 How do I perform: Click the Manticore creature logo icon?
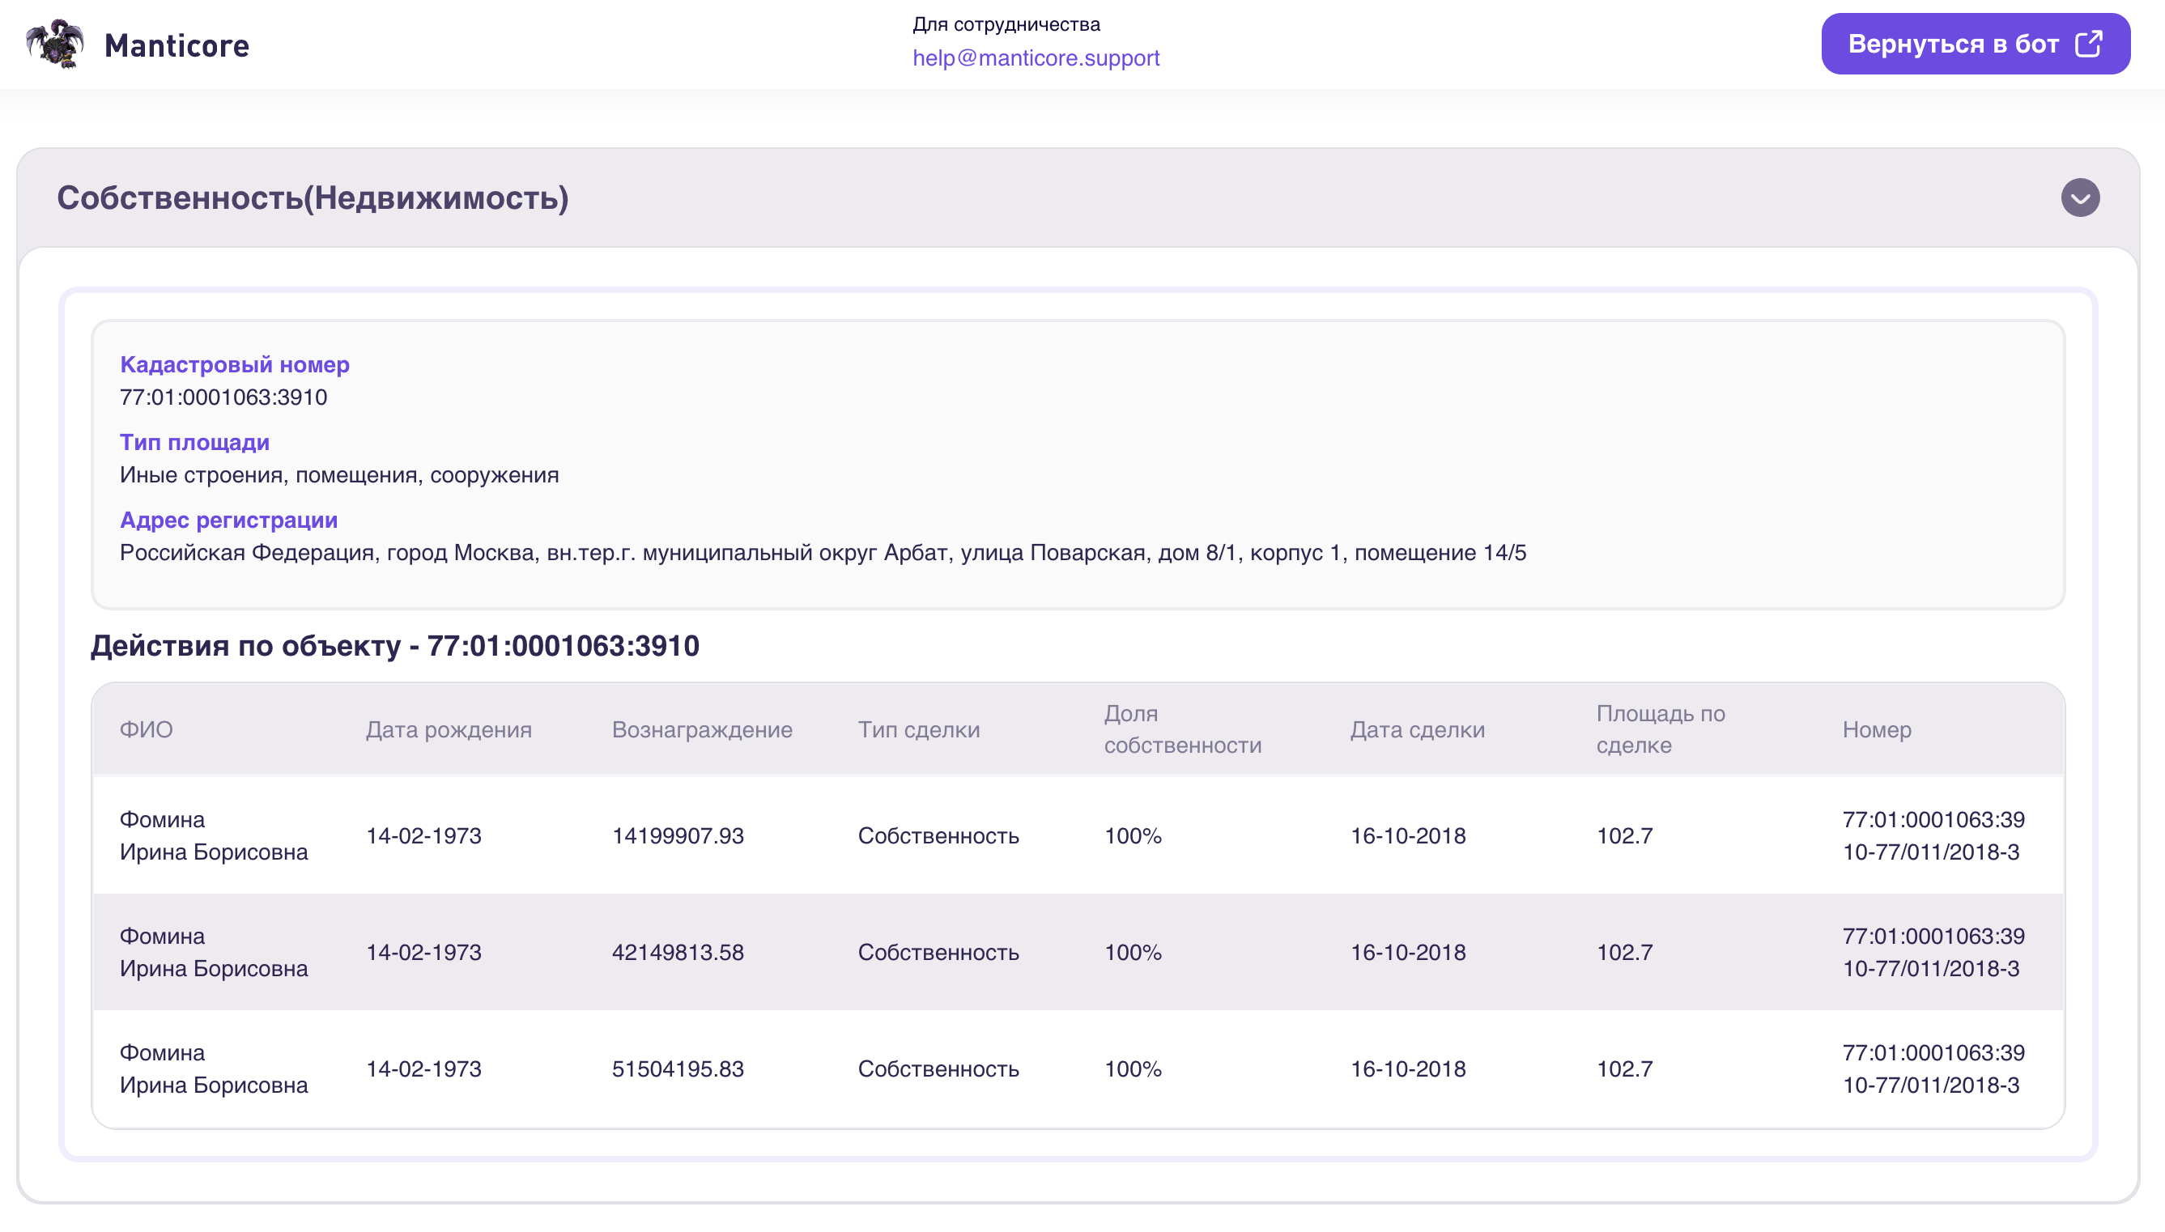[55, 43]
